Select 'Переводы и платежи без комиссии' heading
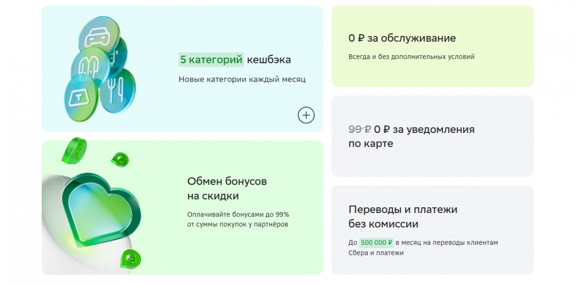Image resolution: width=576 pixels, height=286 pixels. click(403, 216)
